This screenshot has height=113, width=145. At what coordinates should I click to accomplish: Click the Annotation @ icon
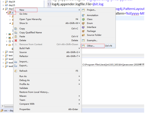pyautogui.click(x=83, y=15)
